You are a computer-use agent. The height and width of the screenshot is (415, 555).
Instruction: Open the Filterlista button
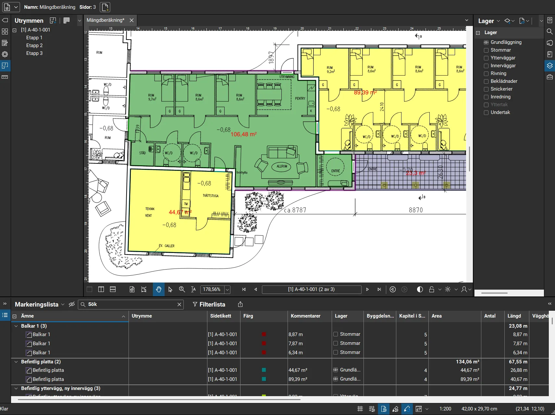(x=209, y=304)
